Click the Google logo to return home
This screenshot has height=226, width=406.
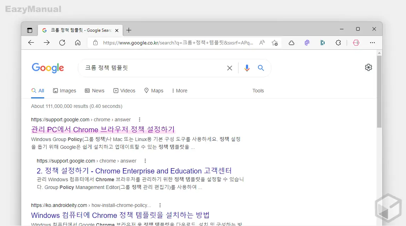pyautogui.click(x=48, y=68)
